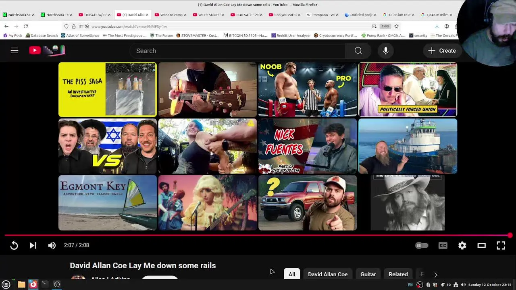Start voice search with microphone icon
516x290 pixels.
point(386,51)
